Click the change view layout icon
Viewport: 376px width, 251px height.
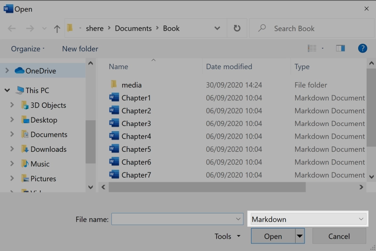tap(312, 48)
